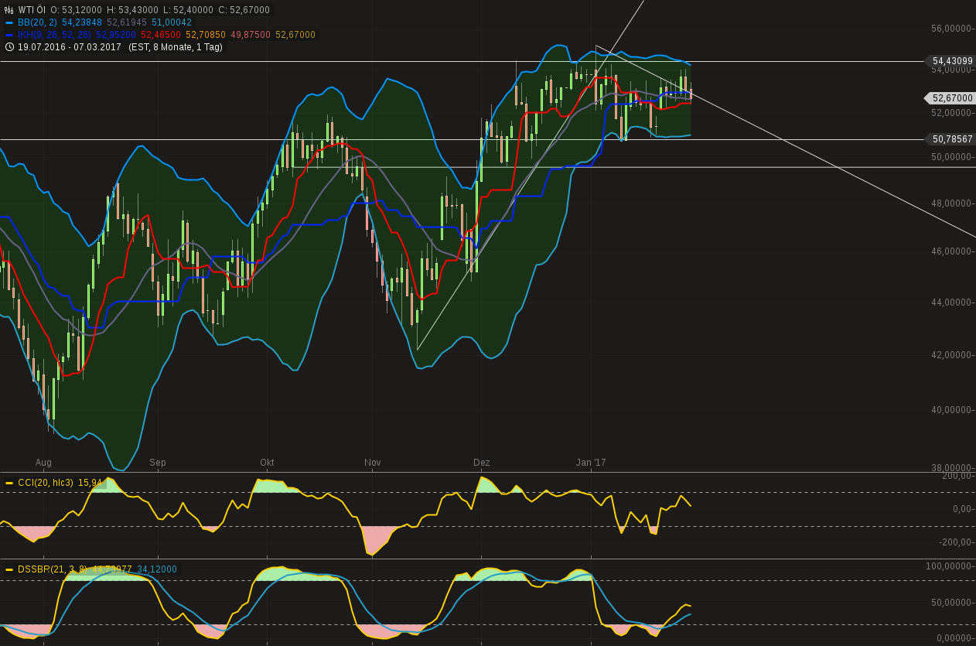Screen dimensions: 976x646
Task: Open the WTI Öl instrument label
Action: click(x=32, y=10)
